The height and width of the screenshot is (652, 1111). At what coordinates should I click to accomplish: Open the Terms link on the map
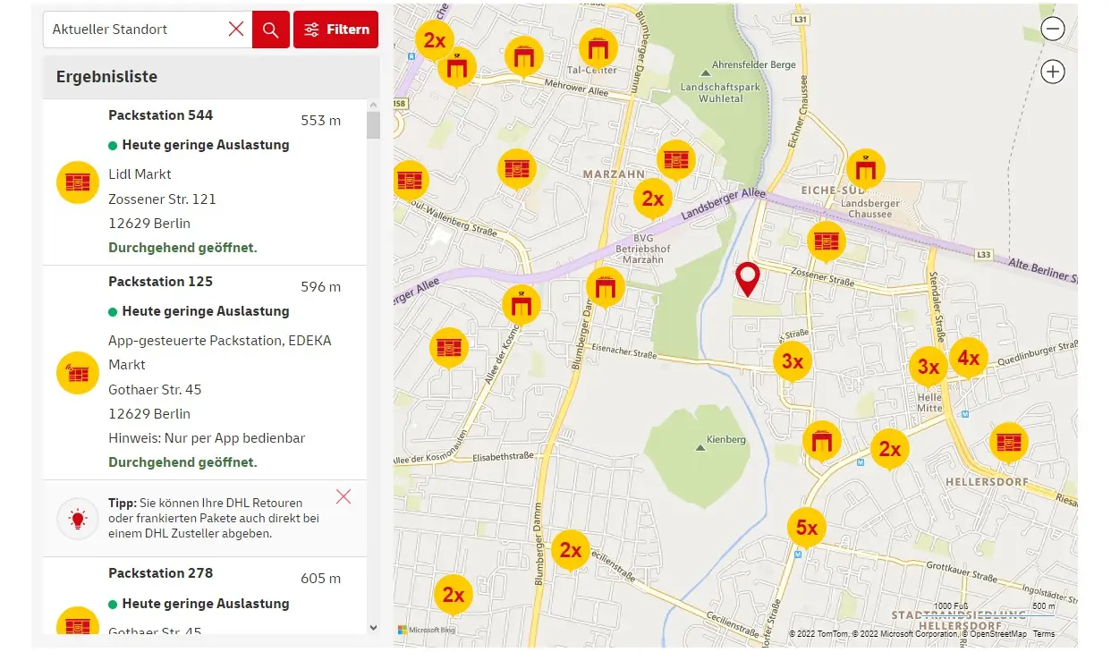[x=1044, y=634]
